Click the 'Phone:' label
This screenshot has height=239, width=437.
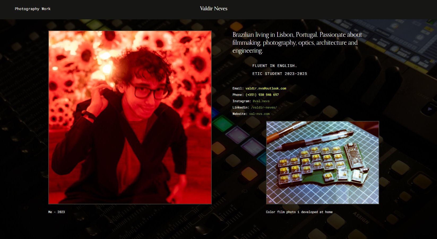238,95
